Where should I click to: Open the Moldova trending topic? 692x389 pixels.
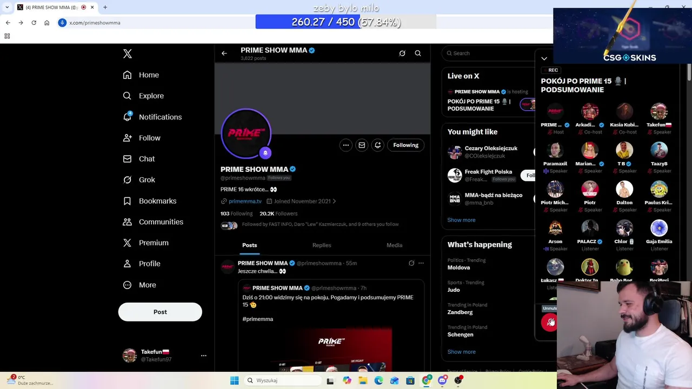(458, 267)
